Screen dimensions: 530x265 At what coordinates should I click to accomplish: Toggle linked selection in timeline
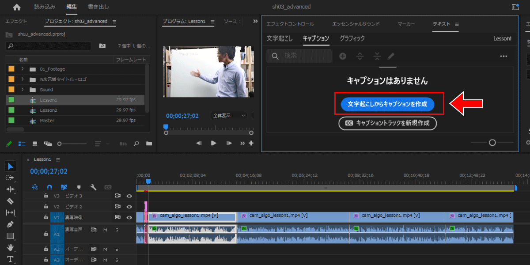tap(64, 187)
